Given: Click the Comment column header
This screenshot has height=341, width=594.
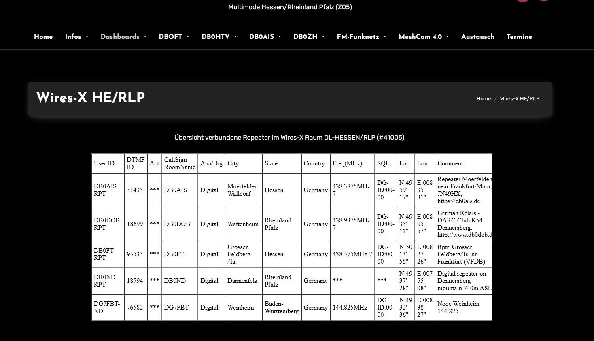Looking at the screenshot, I should pyautogui.click(x=450, y=163).
